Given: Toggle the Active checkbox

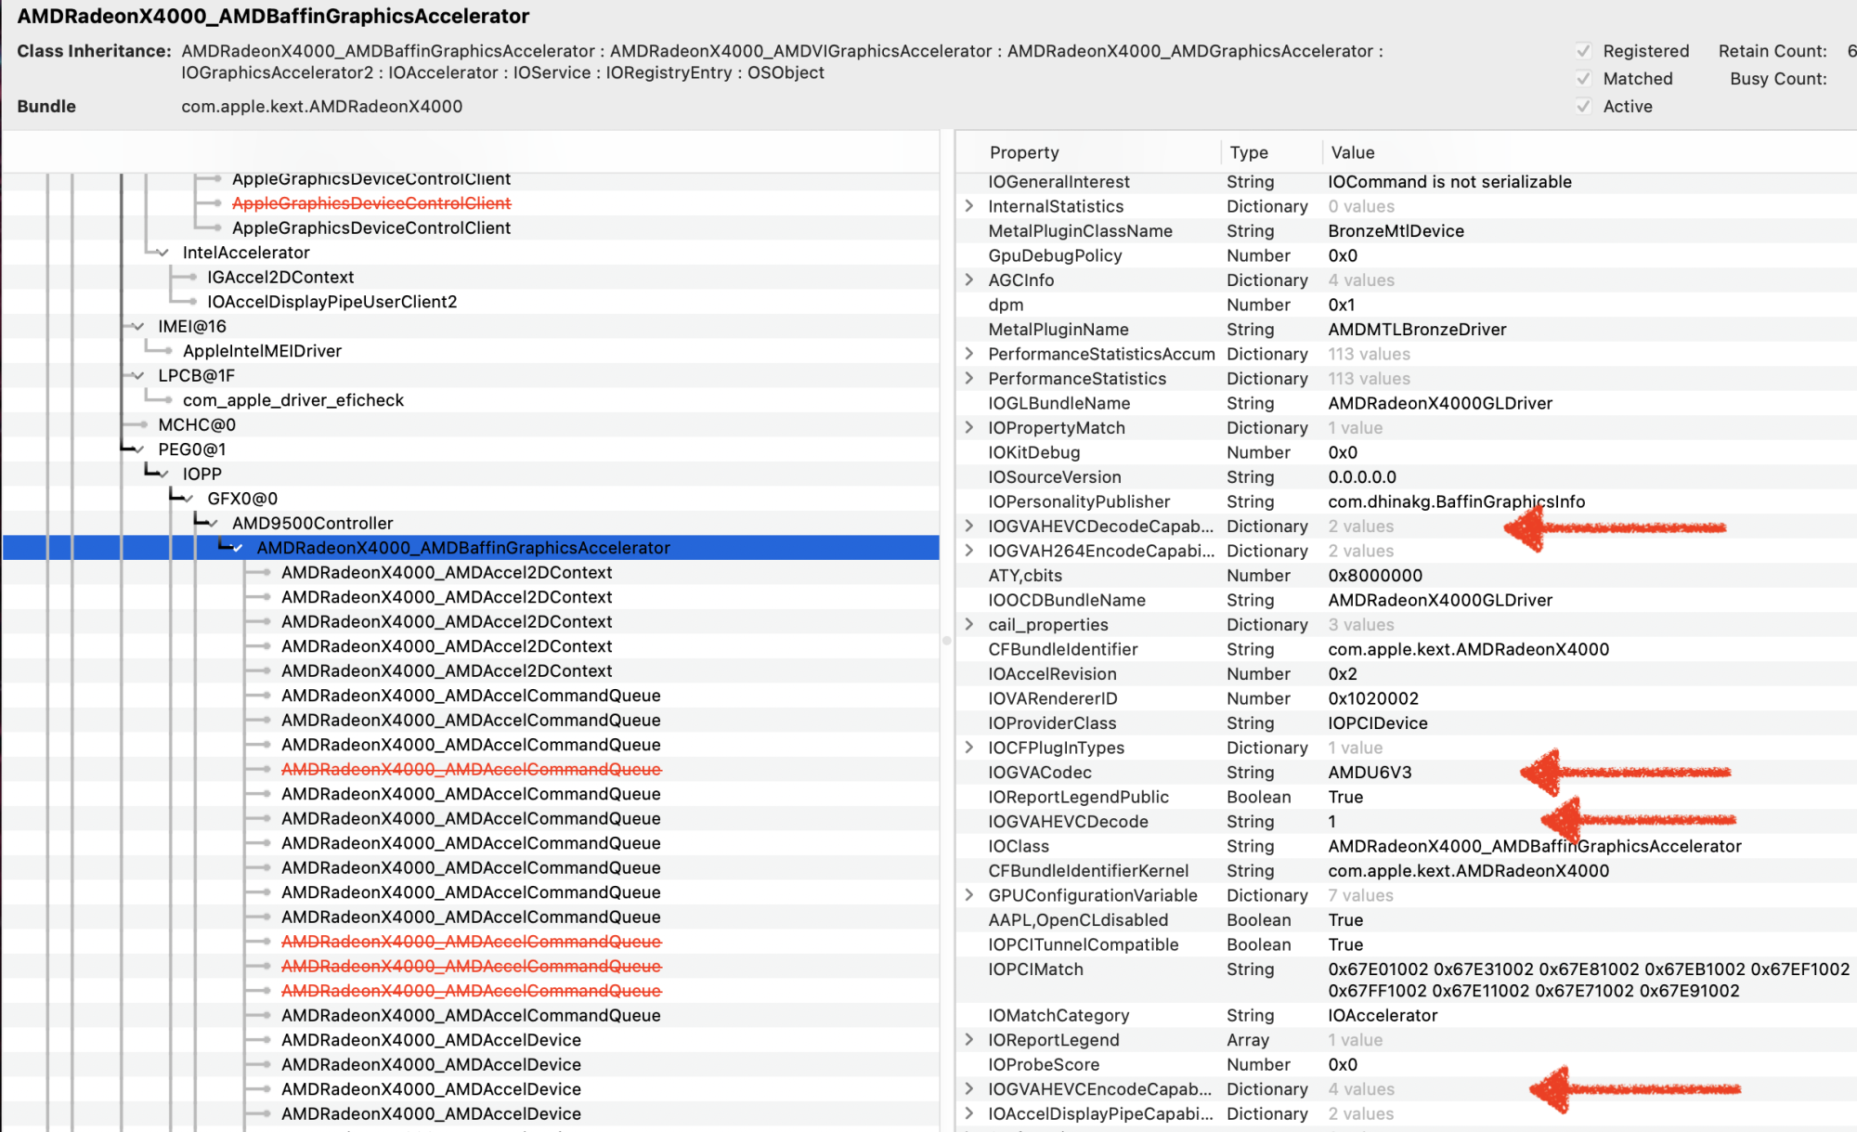Looking at the screenshot, I should [x=1584, y=107].
